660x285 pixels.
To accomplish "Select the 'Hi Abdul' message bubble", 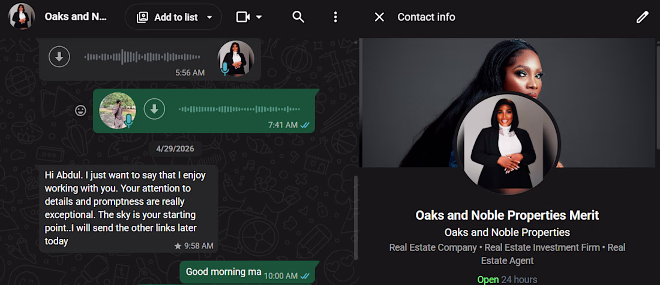I will pyautogui.click(x=129, y=208).
